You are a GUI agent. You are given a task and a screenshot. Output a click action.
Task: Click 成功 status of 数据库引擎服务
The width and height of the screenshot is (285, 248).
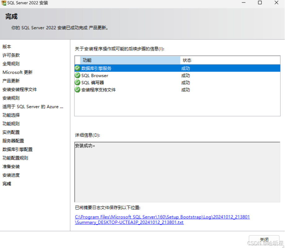click(x=185, y=68)
